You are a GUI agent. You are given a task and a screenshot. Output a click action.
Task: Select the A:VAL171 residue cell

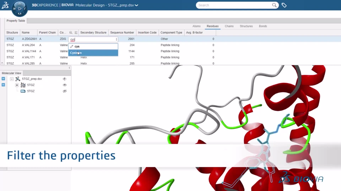[x=28, y=57]
